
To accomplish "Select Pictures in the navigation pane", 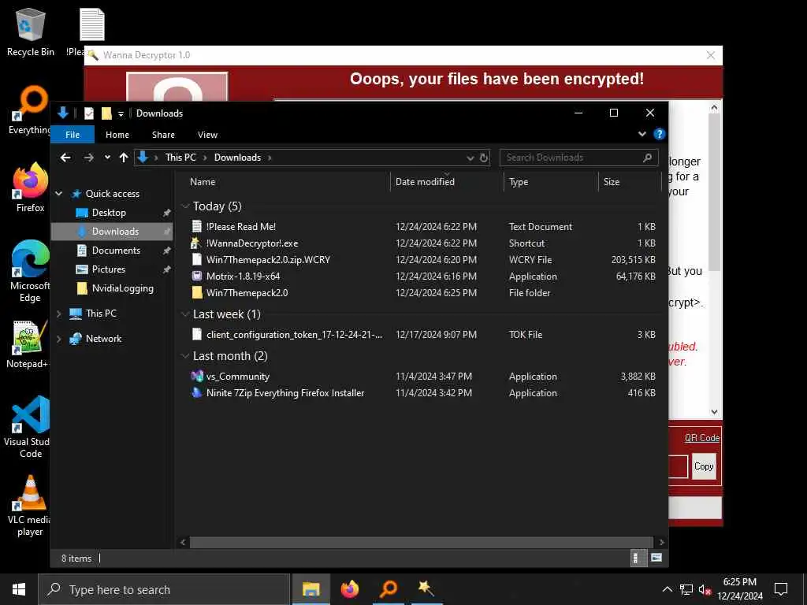I will [108, 269].
